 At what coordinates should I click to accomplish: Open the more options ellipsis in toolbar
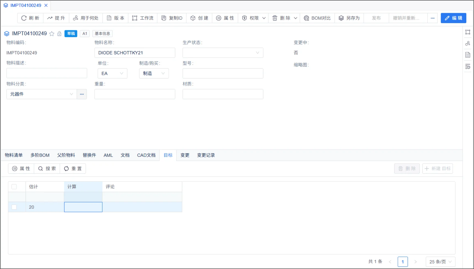click(432, 18)
